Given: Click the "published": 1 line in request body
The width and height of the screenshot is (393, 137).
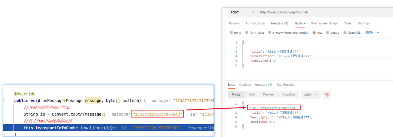Looking at the screenshot, I should pos(262,61).
